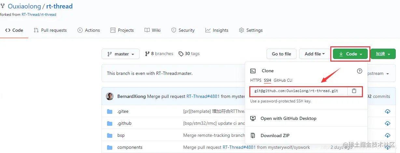Screen dimensions: 400x153
Task: Open the bsp folder
Action: click(121, 135)
